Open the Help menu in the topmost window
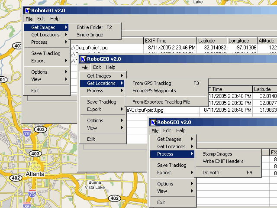 [55, 19]
